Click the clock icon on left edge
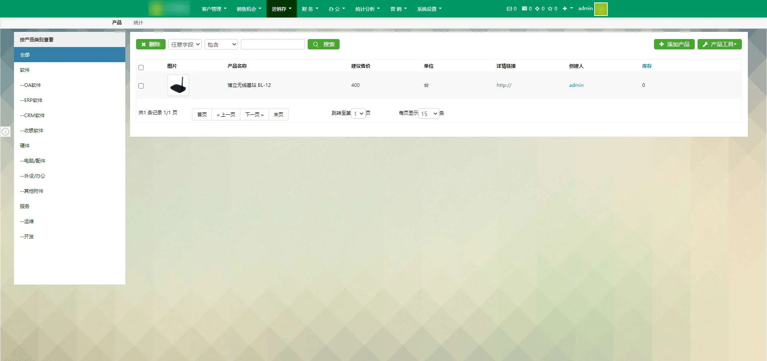Screen dimensions: 767x361 [x=6, y=131]
